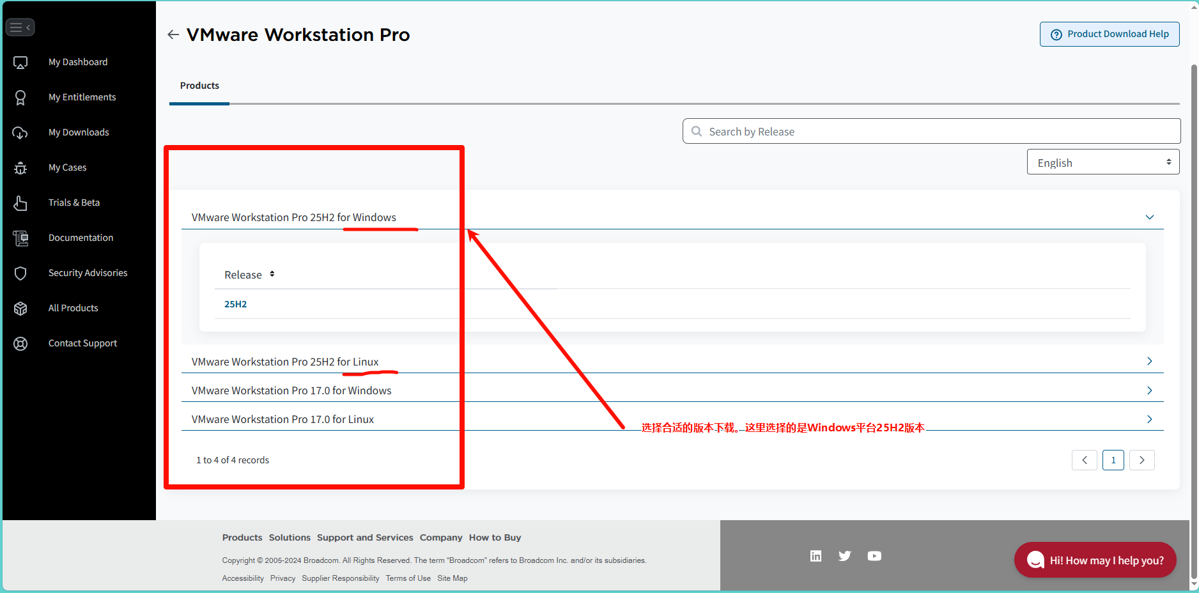The image size is (1199, 593).
Task: Click the My Cases bug icon
Action: (20, 167)
